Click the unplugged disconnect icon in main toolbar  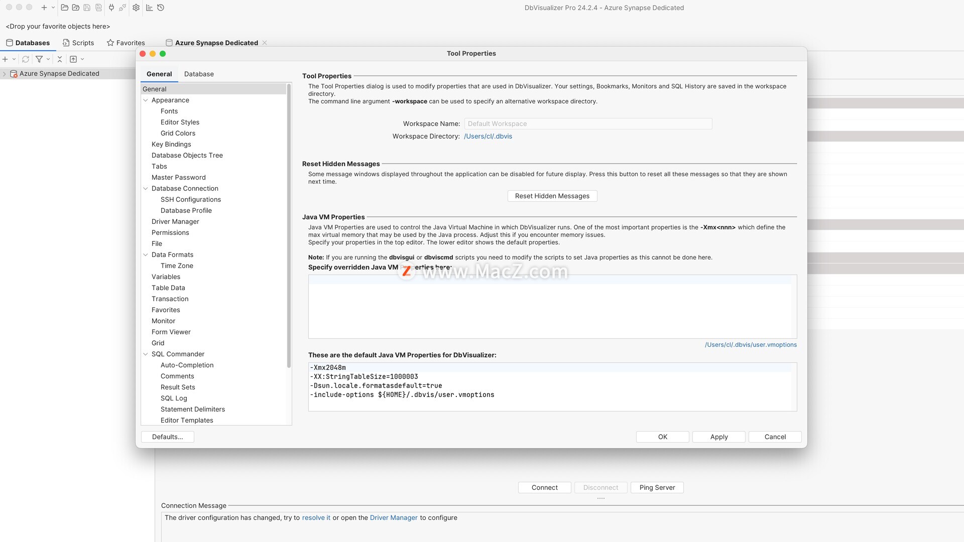[x=123, y=8]
